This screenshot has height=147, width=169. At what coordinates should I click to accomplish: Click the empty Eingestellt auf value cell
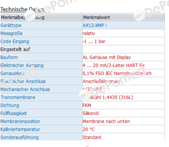124,49
